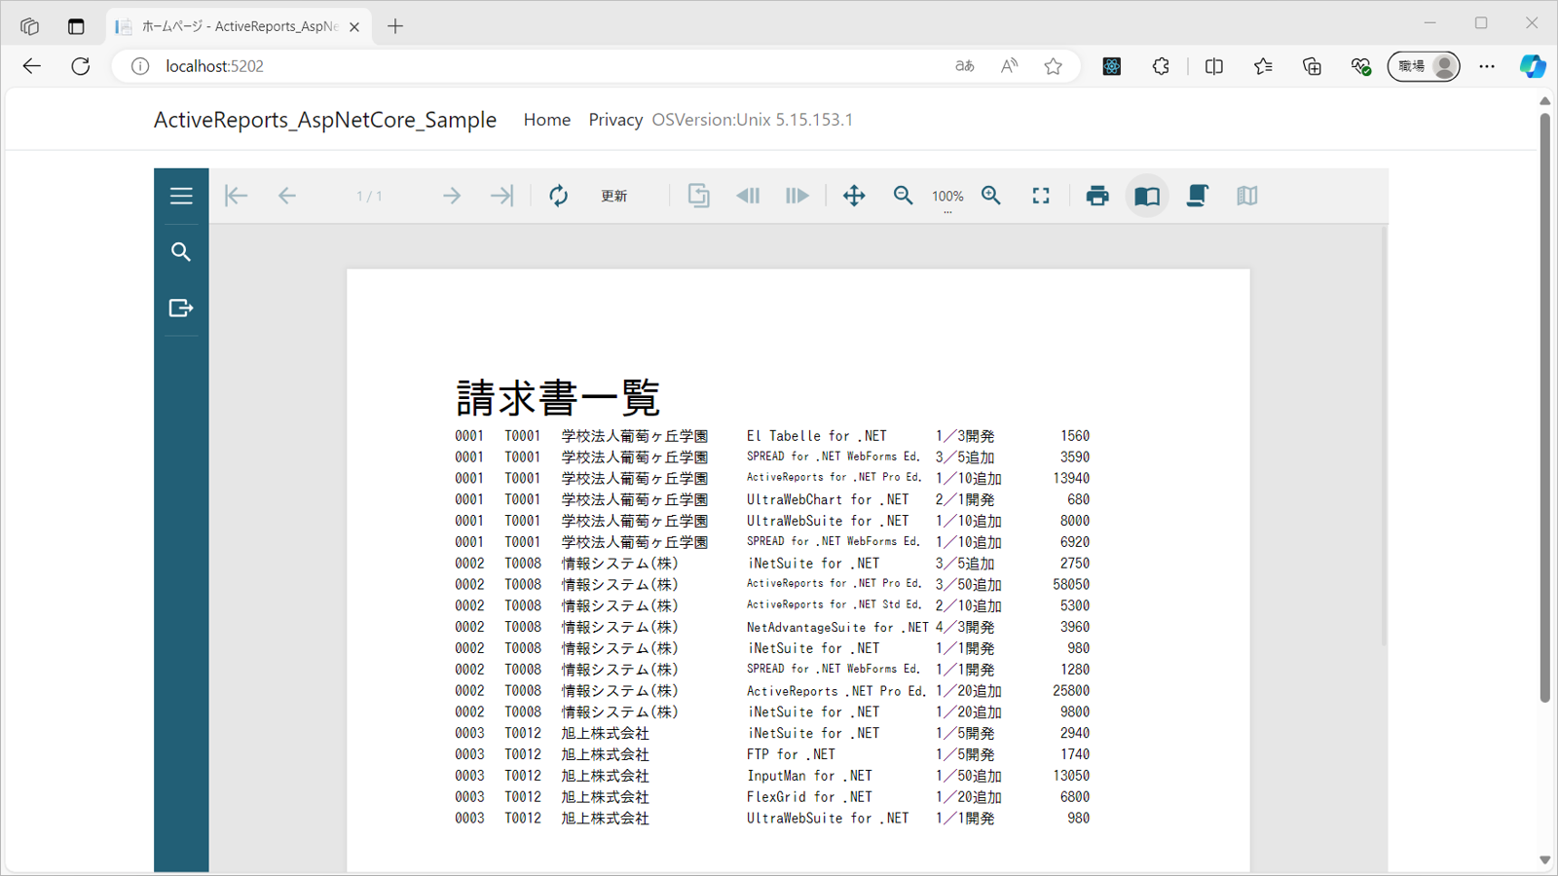Click the back to parent report icon
The height and width of the screenshot is (876, 1558).
[698, 196]
